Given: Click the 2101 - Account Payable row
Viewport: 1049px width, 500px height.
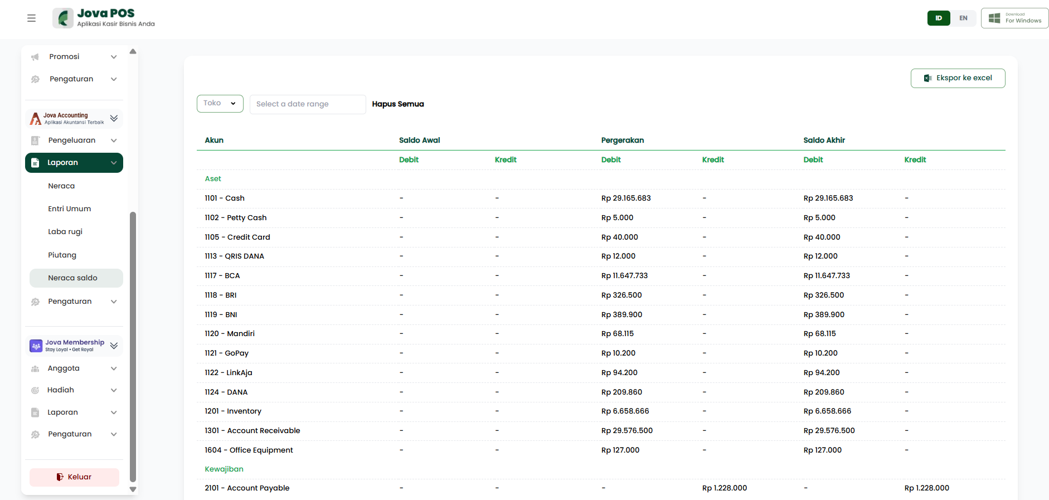Looking at the screenshot, I should pyautogui.click(x=601, y=488).
